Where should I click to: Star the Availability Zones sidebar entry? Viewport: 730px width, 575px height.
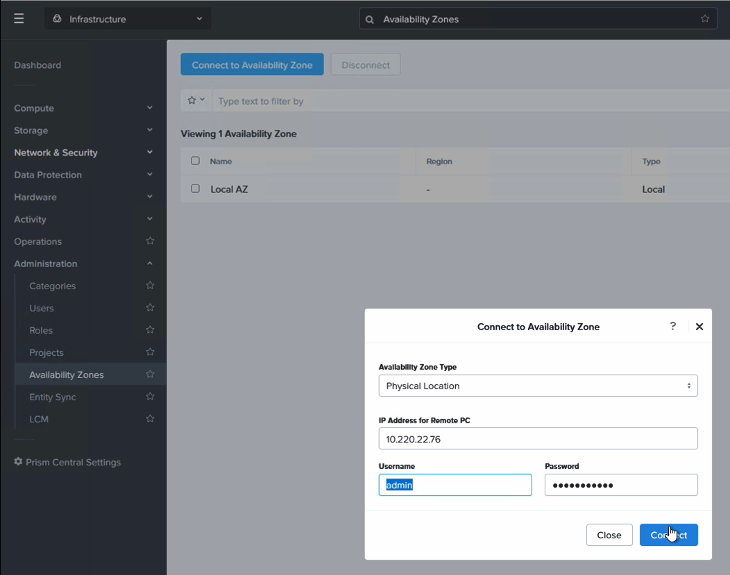(150, 374)
